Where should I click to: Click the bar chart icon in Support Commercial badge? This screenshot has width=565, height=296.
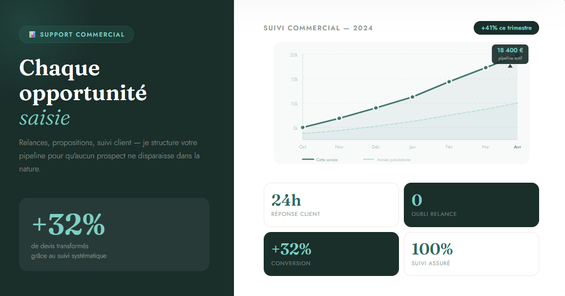pos(32,35)
